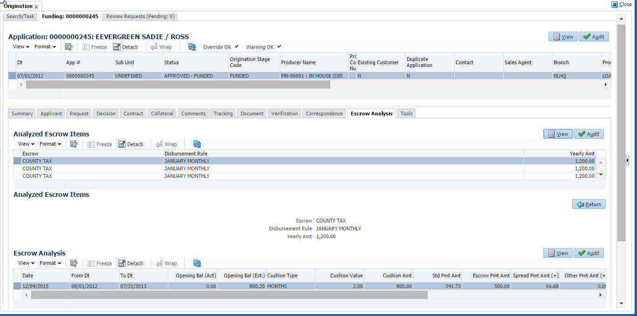Open the Verification tab

point(284,114)
